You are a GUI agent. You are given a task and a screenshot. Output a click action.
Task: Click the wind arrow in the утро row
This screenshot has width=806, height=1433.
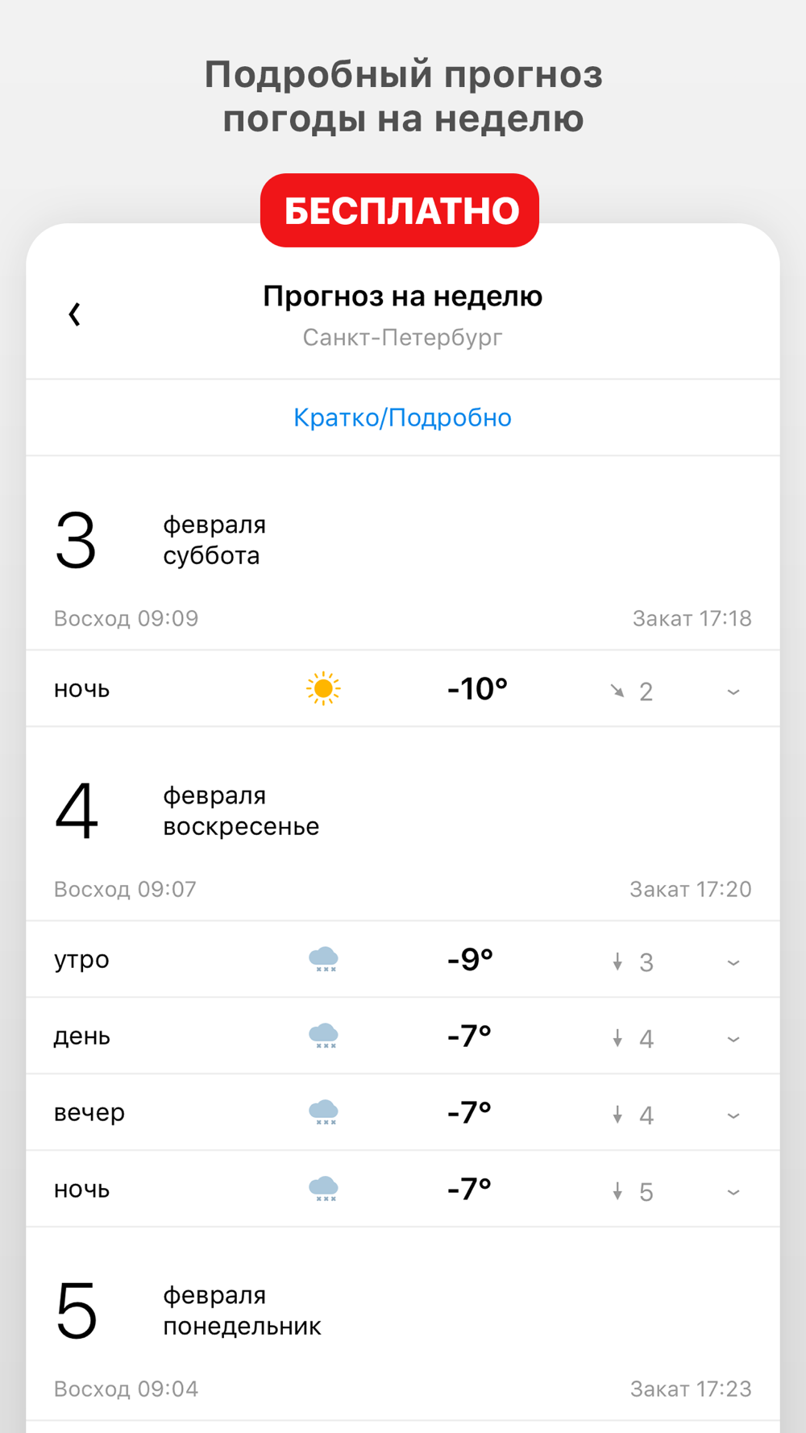(x=617, y=962)
